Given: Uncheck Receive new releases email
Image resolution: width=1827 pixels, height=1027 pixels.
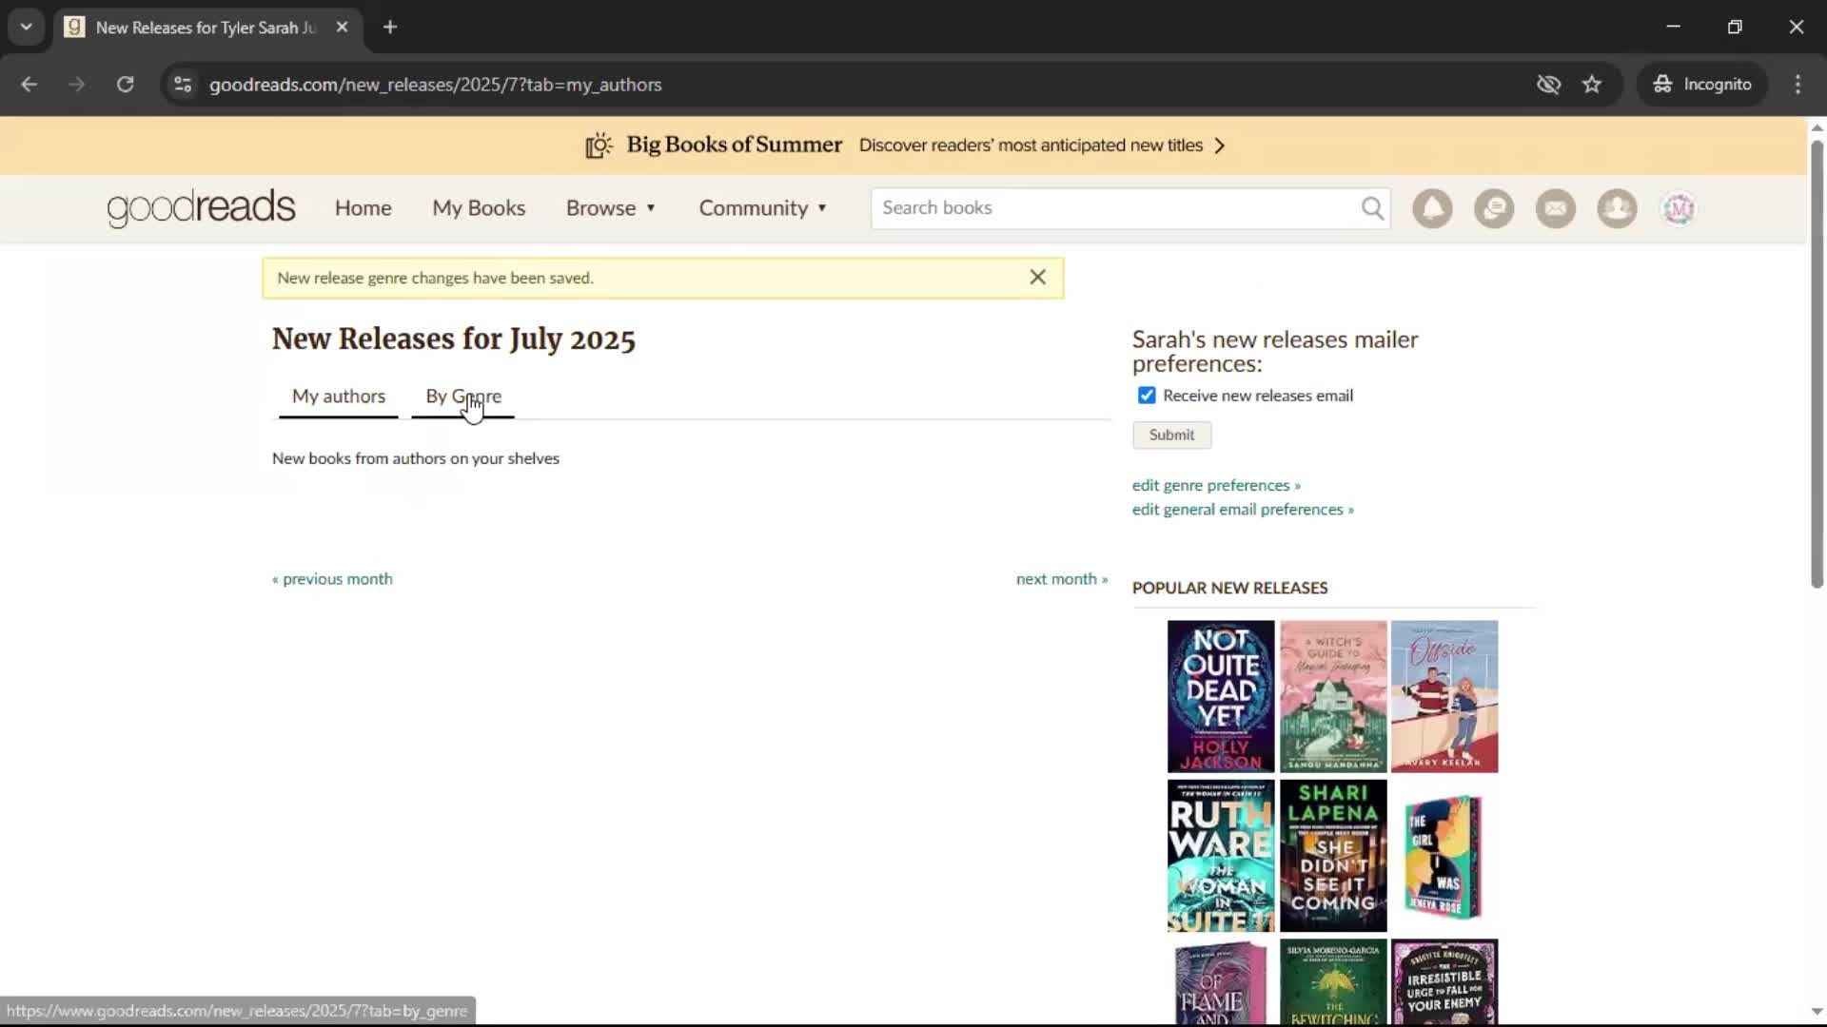Looking at the screenshot, I should (1147, 395).
